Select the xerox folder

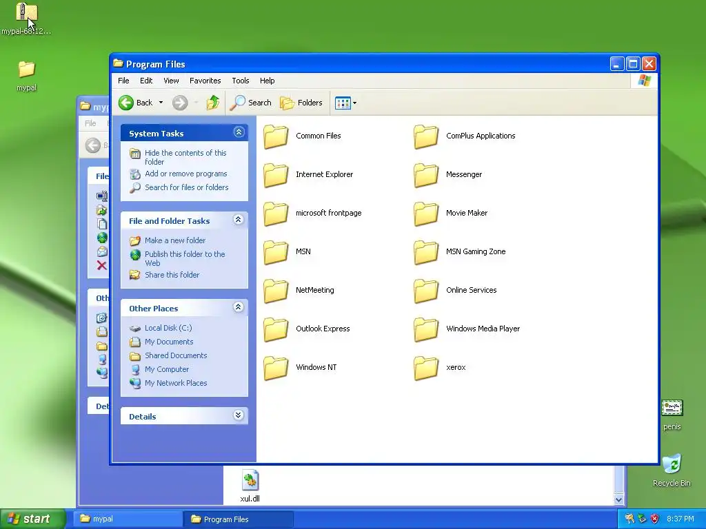(x=439, y=368)
